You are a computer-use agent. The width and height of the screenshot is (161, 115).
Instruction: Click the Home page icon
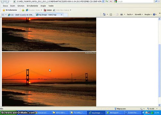pyautogui.click(x=104, y=14)
